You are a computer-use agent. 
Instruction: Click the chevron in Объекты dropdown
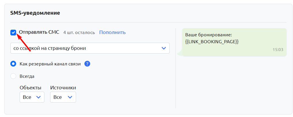coord(38,97)
